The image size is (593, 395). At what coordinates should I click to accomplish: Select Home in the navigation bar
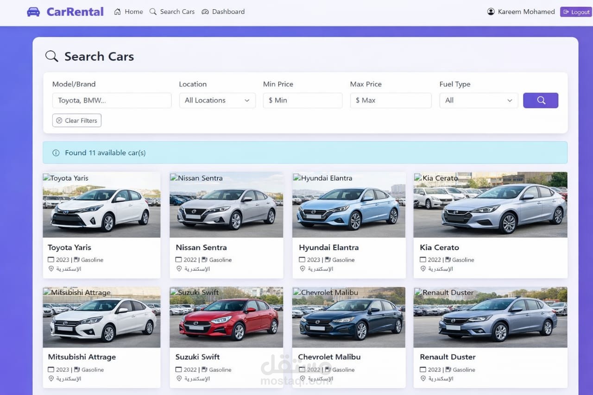(x=128, y=12)
